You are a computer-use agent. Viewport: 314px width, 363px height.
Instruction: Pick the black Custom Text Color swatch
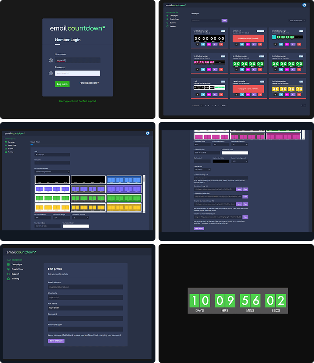221,161
